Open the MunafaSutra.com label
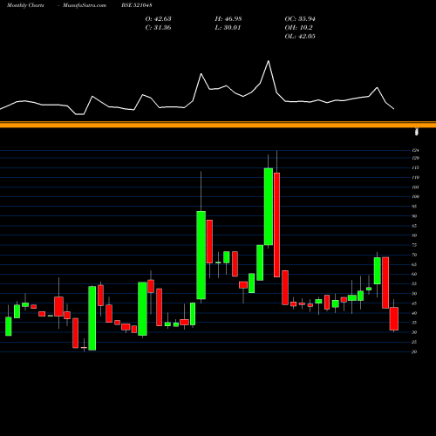Viewport: 436px width, 436px height. pos(85,5)
